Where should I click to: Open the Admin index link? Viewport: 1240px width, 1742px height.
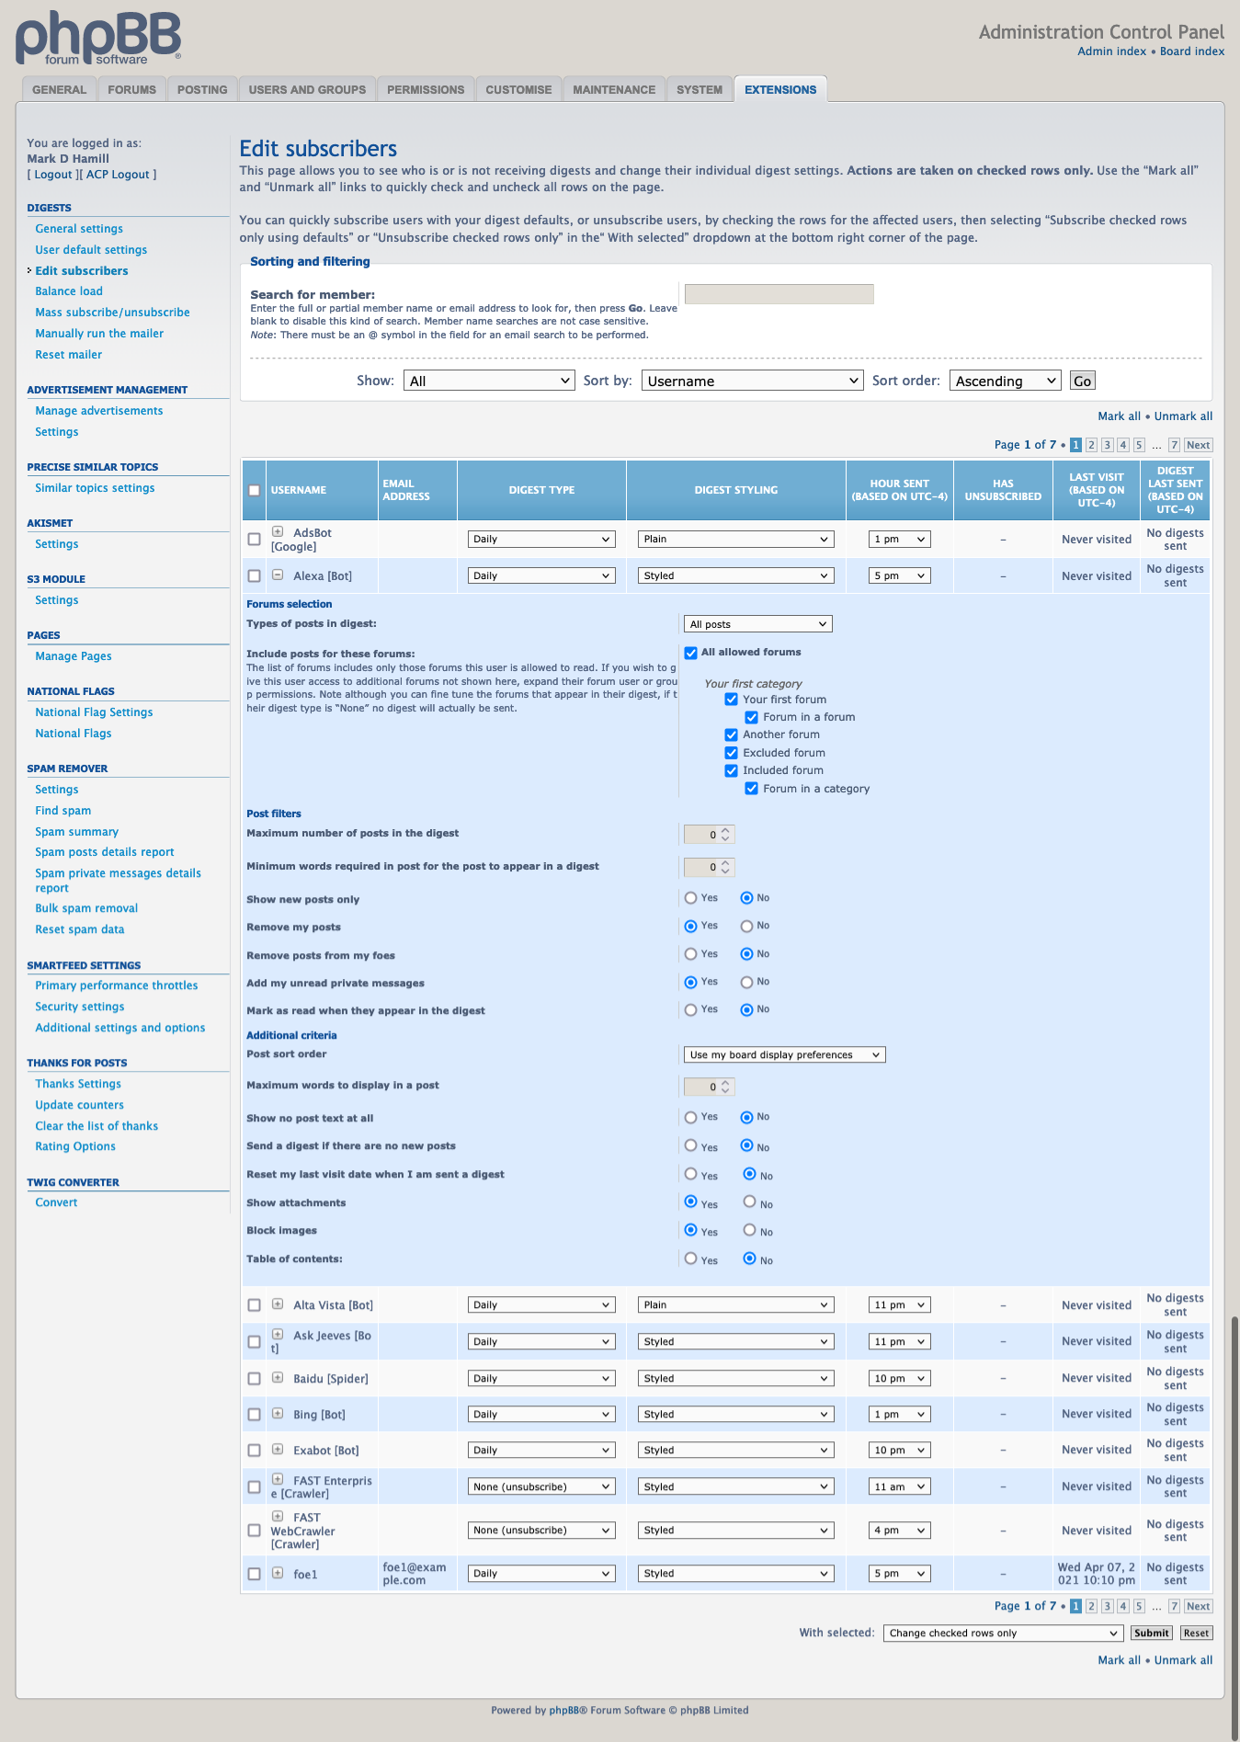[x=1112, y=51]
